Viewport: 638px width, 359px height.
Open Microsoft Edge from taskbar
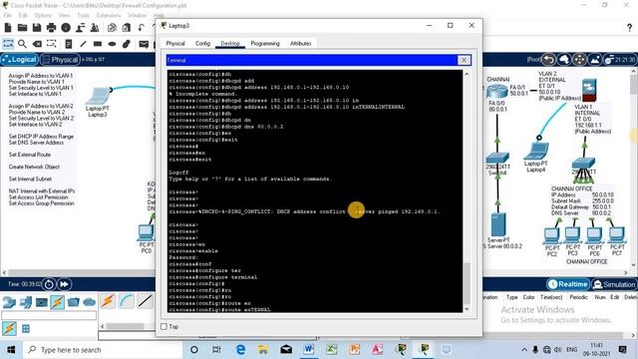(240, 349)
